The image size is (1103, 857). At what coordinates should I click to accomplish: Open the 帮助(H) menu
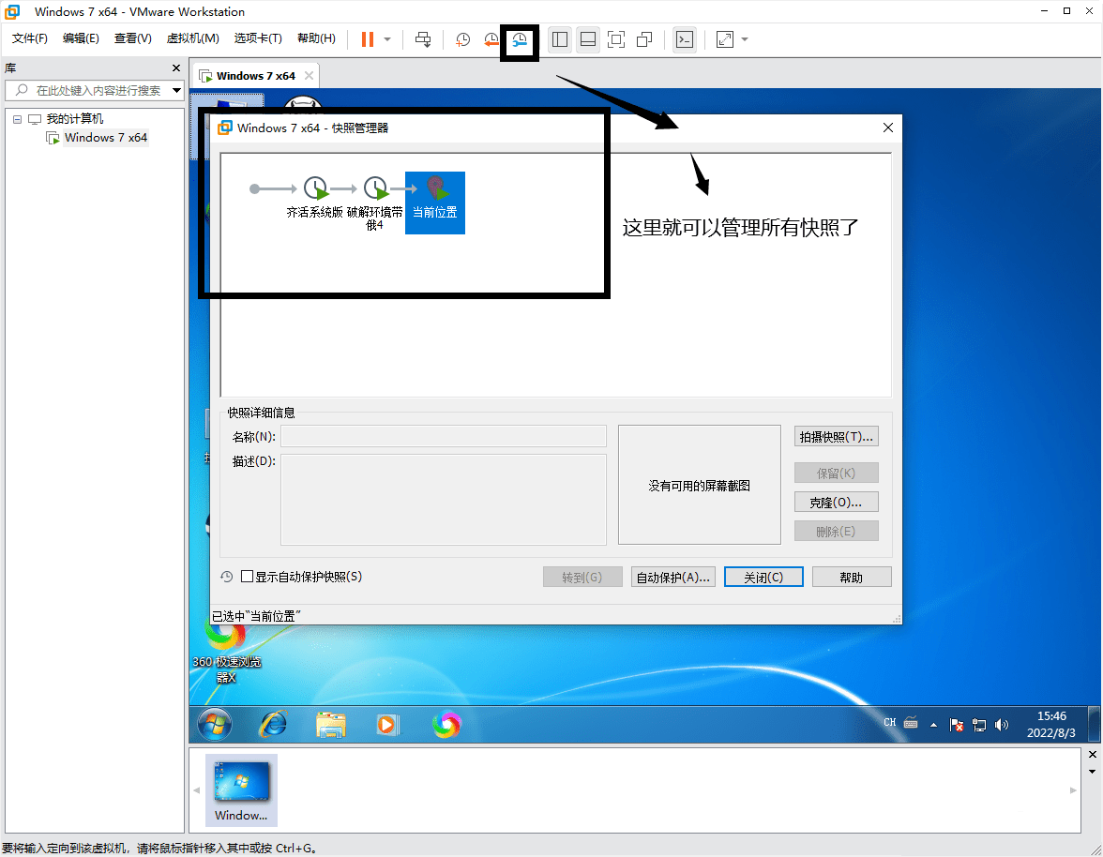tap(317, 38)
